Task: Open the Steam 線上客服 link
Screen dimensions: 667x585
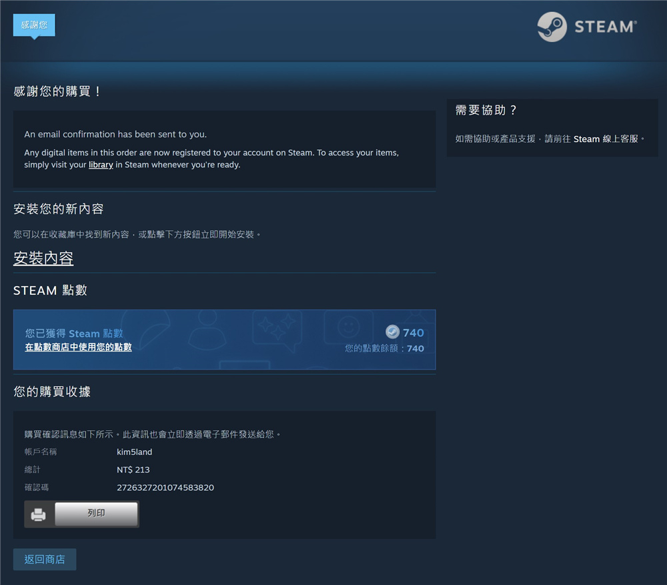Action: 606,139
